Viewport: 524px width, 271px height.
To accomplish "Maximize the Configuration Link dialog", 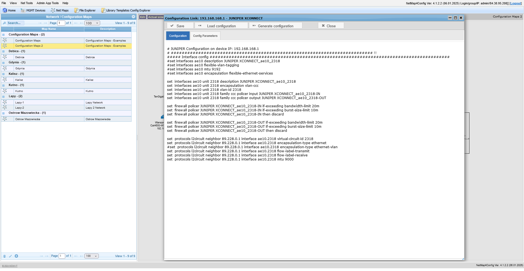I will click(x=455, y=18).
